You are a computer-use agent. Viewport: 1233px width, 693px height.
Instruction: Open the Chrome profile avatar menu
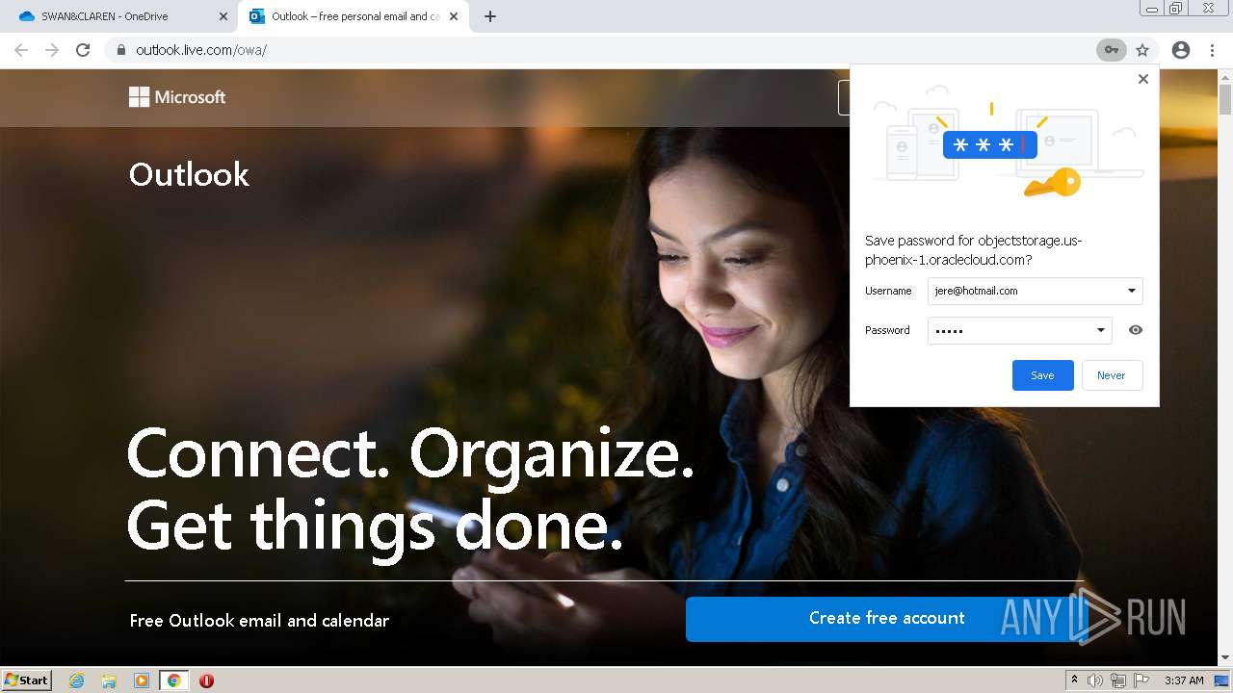pos(1181,50)
